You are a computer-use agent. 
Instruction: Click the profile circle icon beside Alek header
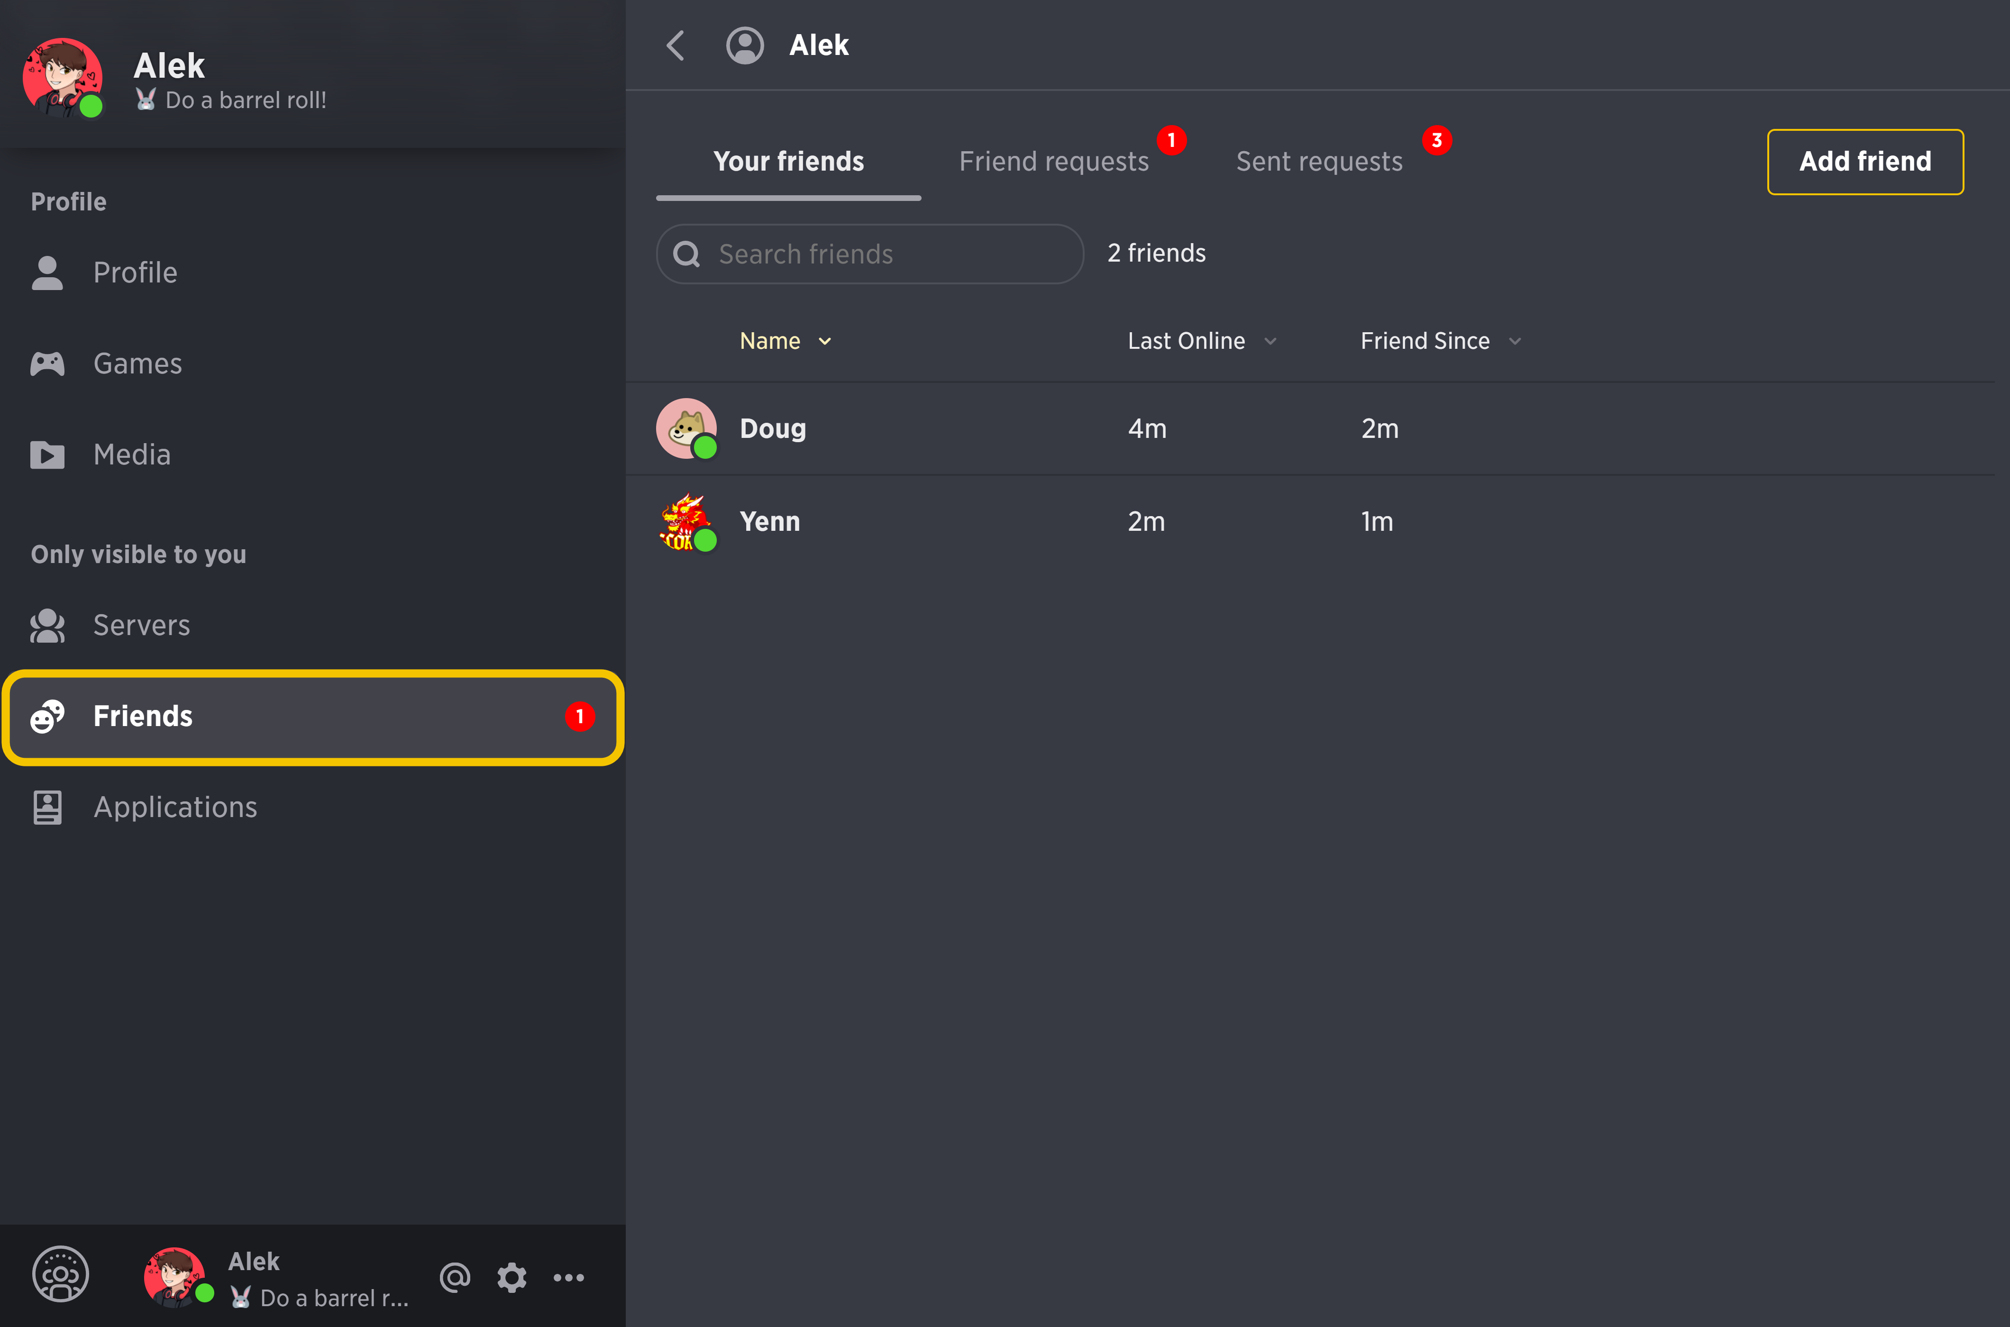pyautogui.click(x=745, y=45)
